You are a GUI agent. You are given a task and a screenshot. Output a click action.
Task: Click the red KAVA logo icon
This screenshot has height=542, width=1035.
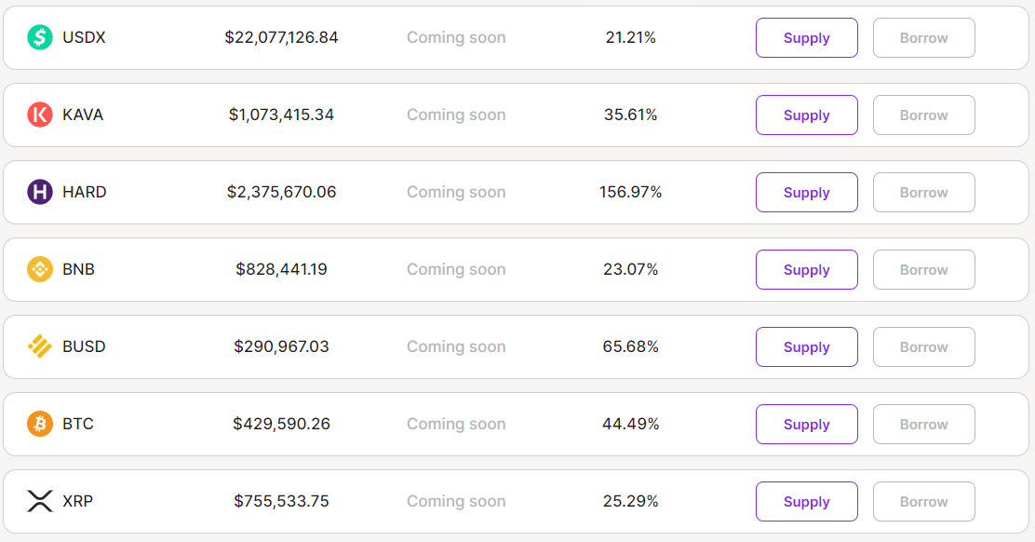coord(40,115)
